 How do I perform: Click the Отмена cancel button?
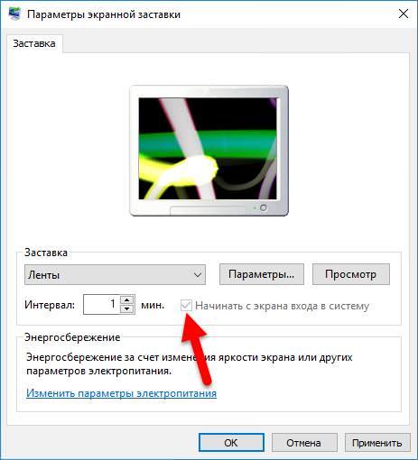pos(303,443)
